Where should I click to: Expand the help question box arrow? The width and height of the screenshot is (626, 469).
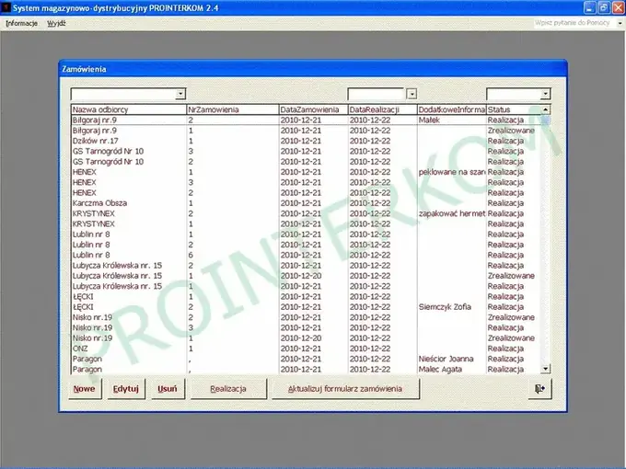click(x=620, y=23)
